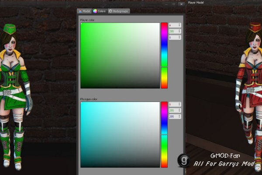Decrease Physgun color blue value with down arrow
The width and height of the screenshot is (262, 175).
click(x=179, y=118)
